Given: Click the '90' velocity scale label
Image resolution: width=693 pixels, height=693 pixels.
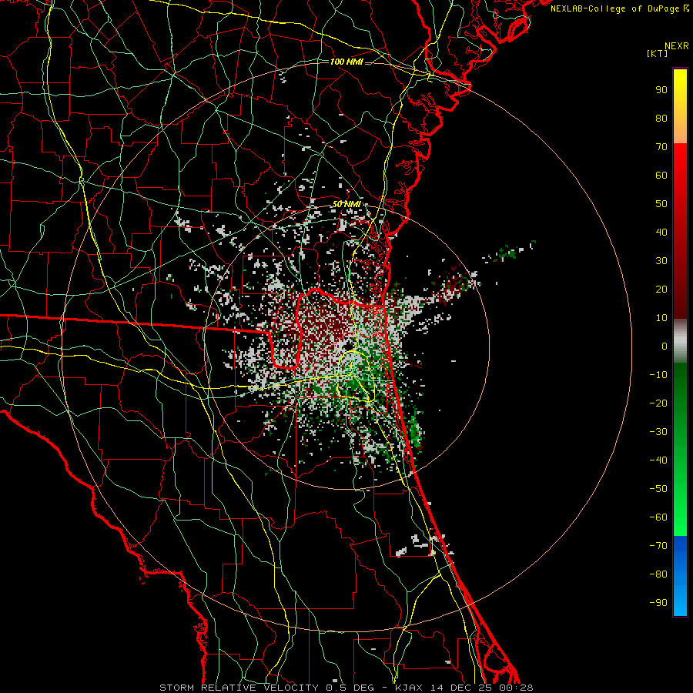Looking at the screenshot, I should pos(661,90).
